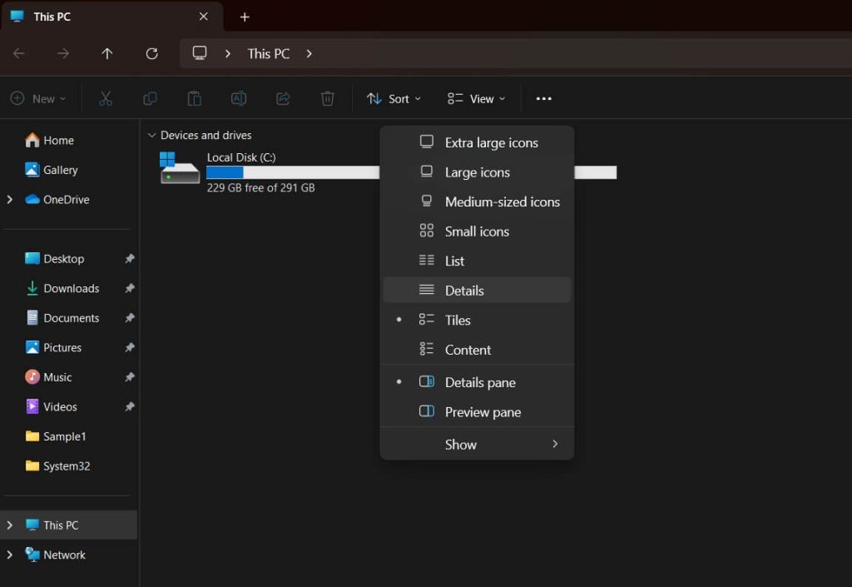Click the monitor icon in address bar
The width and height of the screenshot is (852, 587).
[200, 52]
